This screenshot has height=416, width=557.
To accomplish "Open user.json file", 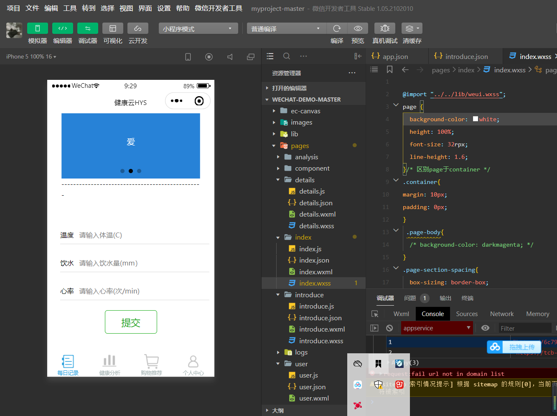I will click(313, 387).
